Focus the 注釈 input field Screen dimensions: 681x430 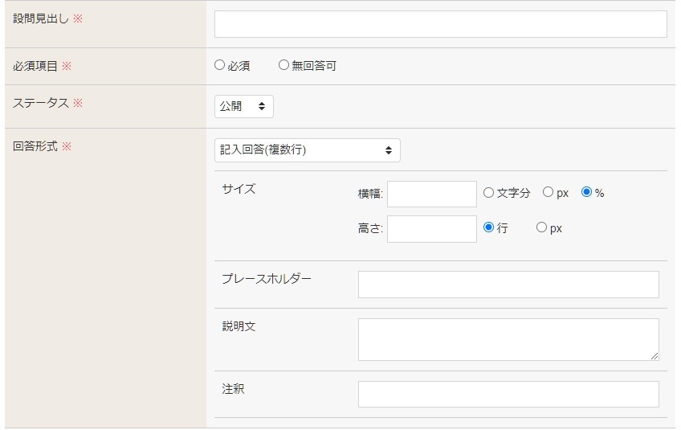coord(508,395)
